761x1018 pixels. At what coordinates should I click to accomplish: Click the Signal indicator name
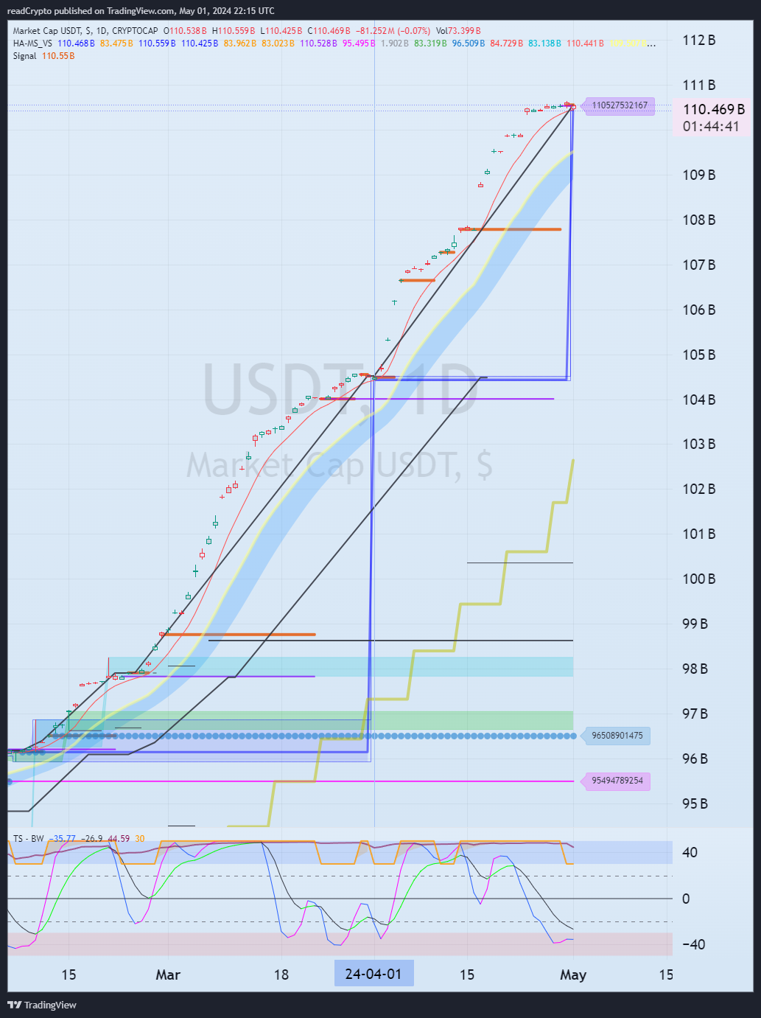point(25,56)
